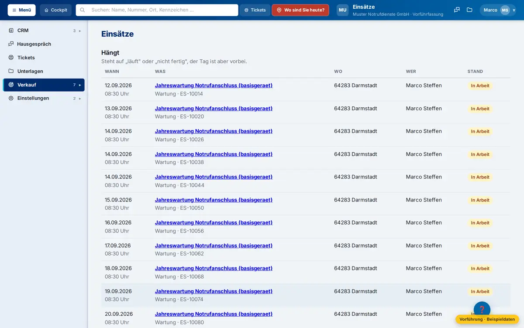Open Tickets in the sidebar
524x328 pixels.
pos(44,58)
